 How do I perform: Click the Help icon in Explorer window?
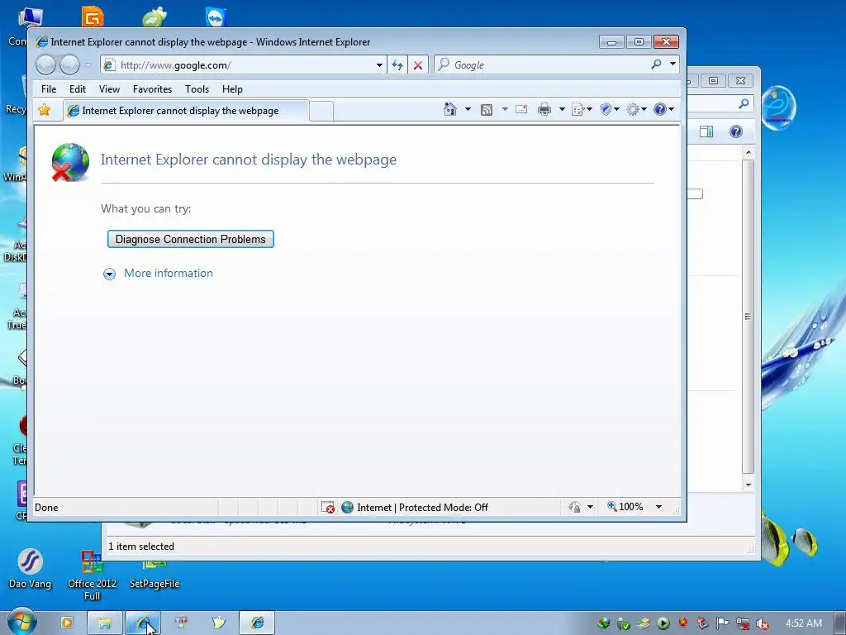point(736,131)
